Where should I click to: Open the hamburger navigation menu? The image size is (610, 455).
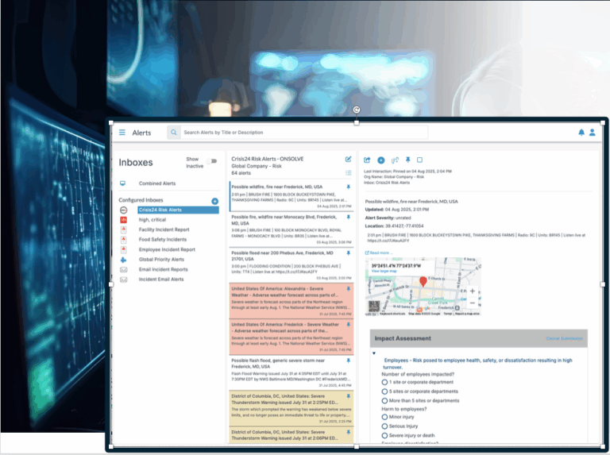[x=122, y=133]
